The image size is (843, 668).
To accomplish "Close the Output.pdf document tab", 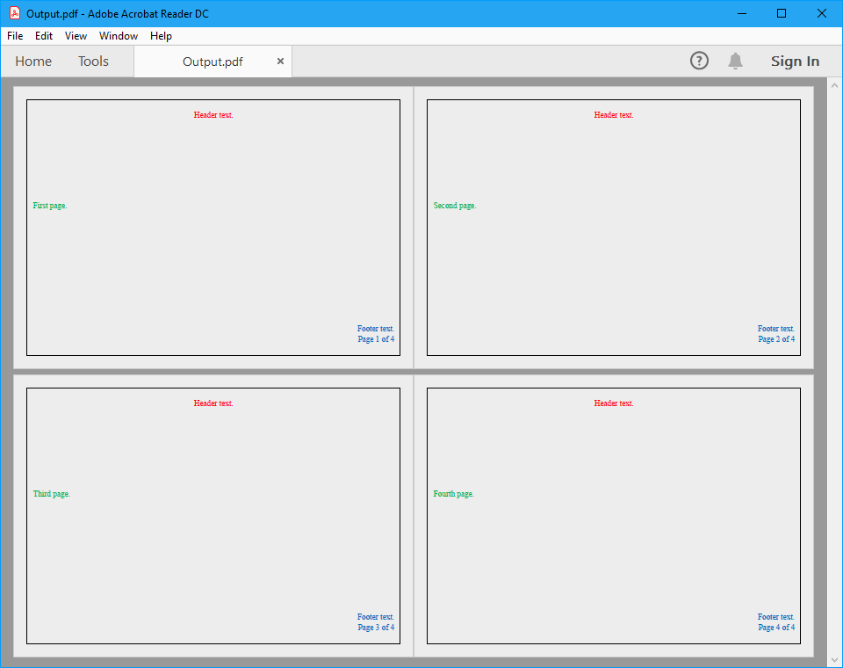I will (x=280, y=62).
